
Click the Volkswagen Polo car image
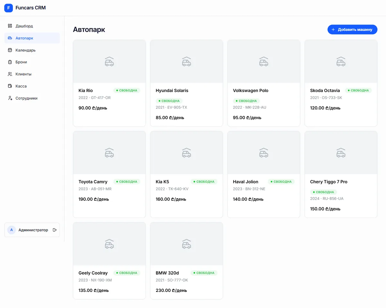[x=264, y=61]
